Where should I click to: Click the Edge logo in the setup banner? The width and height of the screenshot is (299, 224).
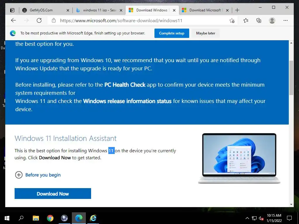tap(13, 33)
